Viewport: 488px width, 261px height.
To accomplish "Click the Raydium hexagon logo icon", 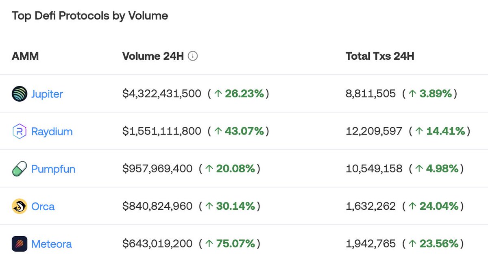I will 20,131.
